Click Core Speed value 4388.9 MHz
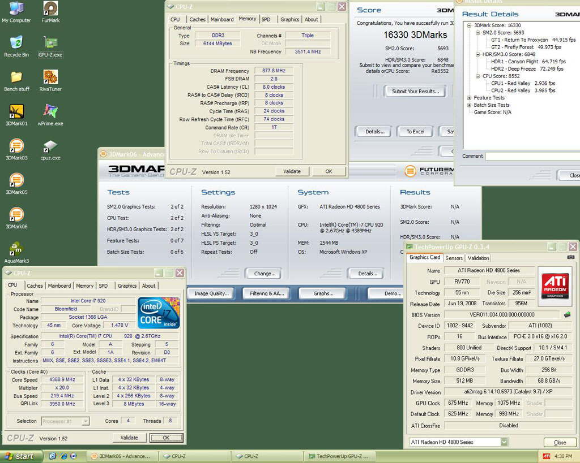Screen dimensions: 580x463 (62, 379)
